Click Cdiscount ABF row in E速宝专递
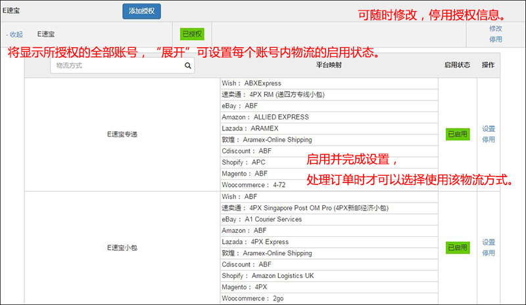The image size is (526, 305). click(x=329, y=151)
